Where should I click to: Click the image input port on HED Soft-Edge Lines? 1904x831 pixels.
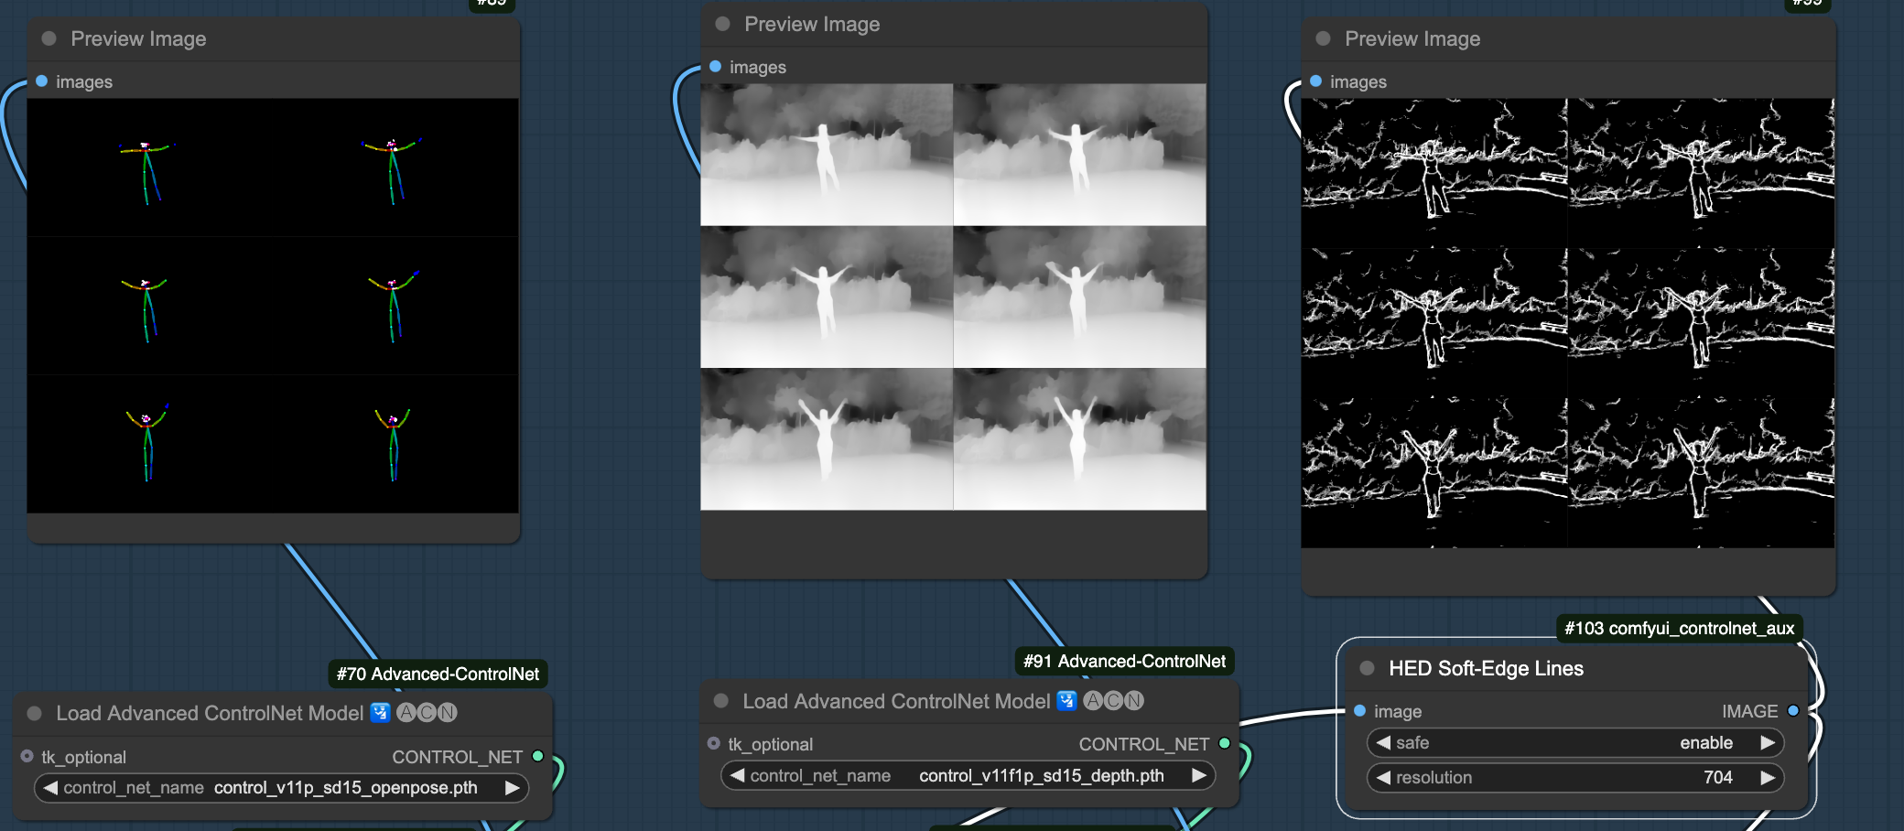tap(1359, 711)
